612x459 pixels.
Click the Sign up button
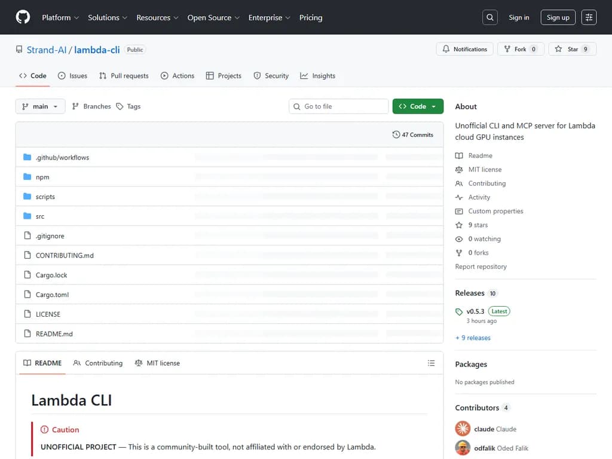558,17
